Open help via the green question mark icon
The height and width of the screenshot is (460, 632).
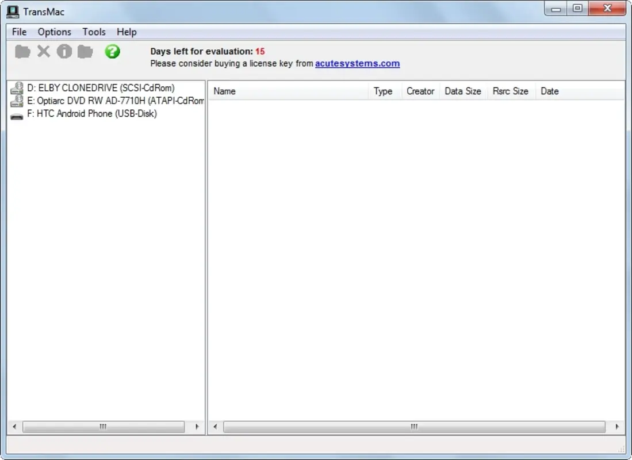pyautogui.click(x=112, y=51)
